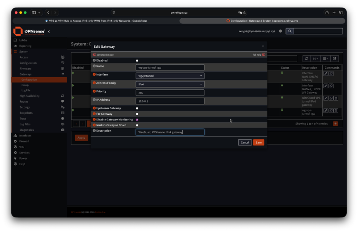The width and height of the screenshot is (358, 232).
Task: Toggle advanced mode switch in Edit Gateway
Action: pos(94,55)
